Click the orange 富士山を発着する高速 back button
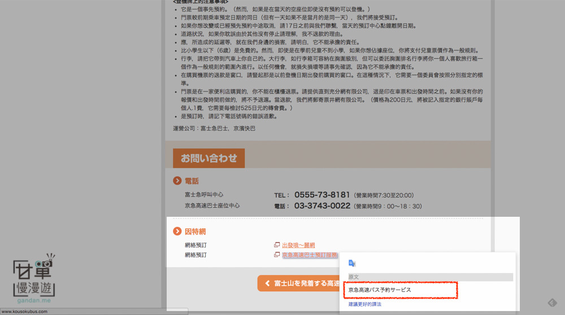The image size is (565, 315). click(299, 283)
